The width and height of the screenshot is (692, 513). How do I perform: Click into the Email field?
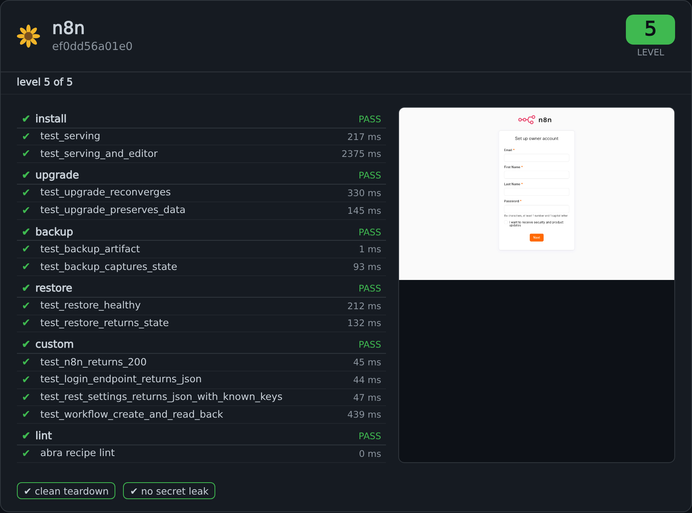click(537, 158)
